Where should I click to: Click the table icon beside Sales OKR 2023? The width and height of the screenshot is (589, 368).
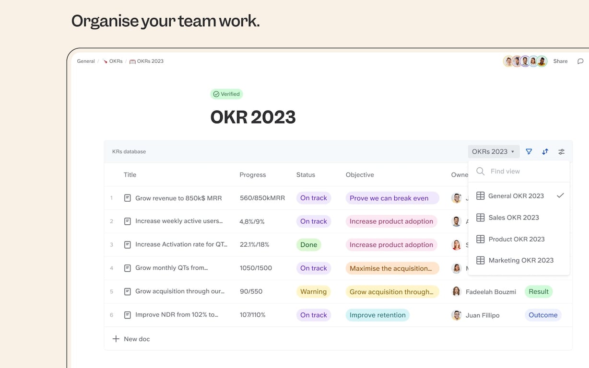pyautogui.click(x=480, y=218)
